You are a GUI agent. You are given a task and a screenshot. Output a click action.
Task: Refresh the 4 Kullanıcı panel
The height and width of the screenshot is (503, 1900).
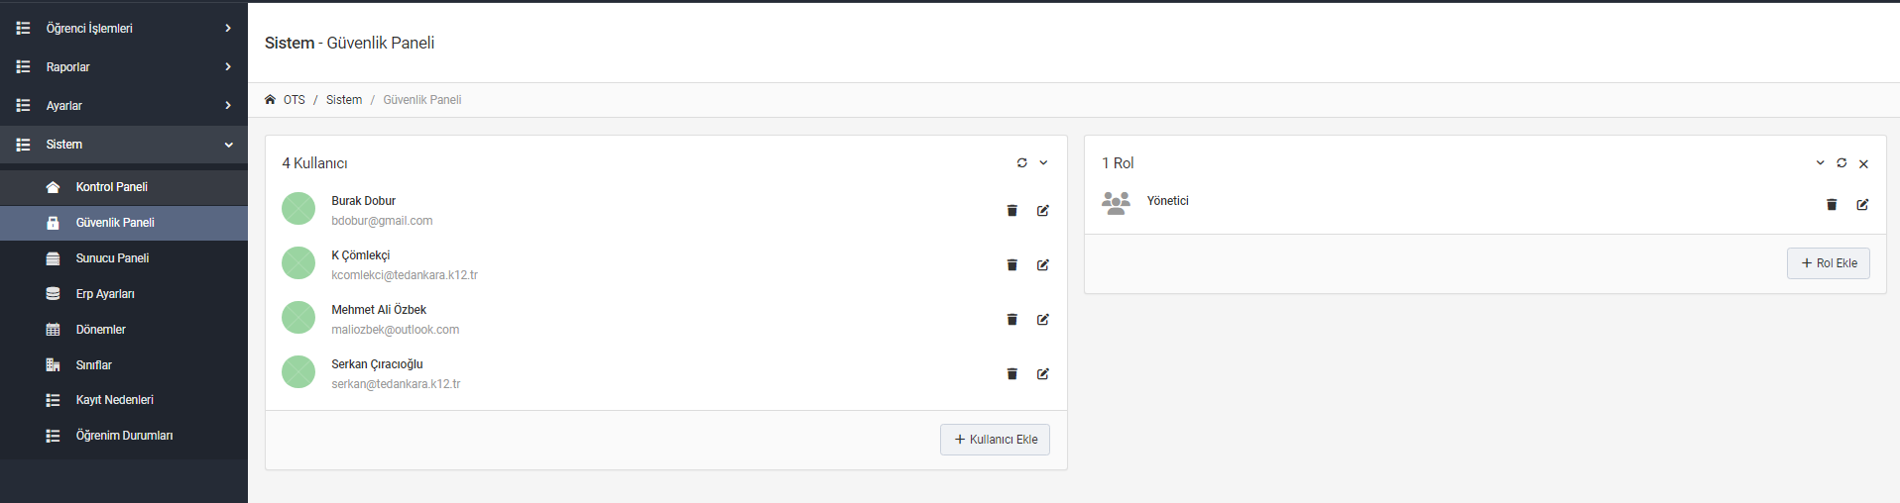click(1022, 163)
